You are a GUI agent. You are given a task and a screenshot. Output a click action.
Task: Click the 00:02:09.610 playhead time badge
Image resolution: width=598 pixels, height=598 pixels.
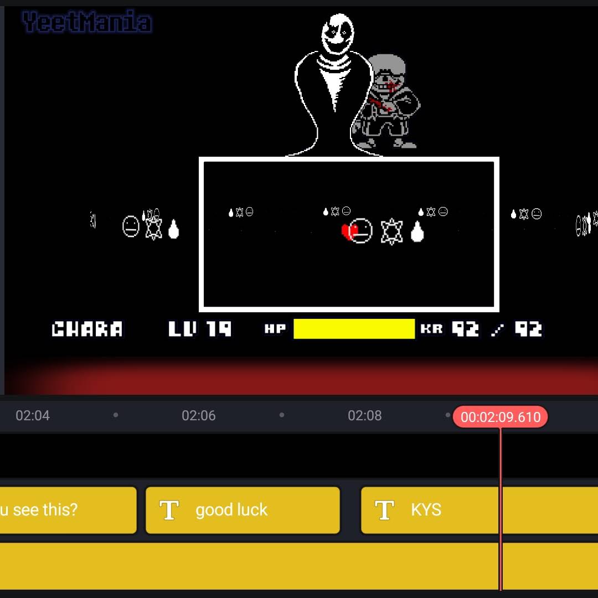[x=500, y=417]
